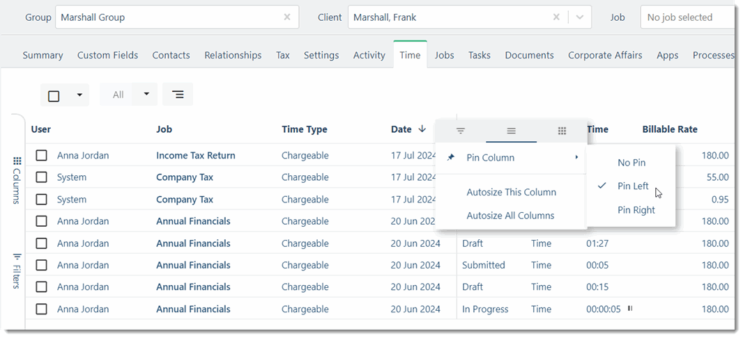The image size is (743, 338).
Task: Clear the Marshall Group field with the X
Action: pyautogui.click(x=287, y=17)
